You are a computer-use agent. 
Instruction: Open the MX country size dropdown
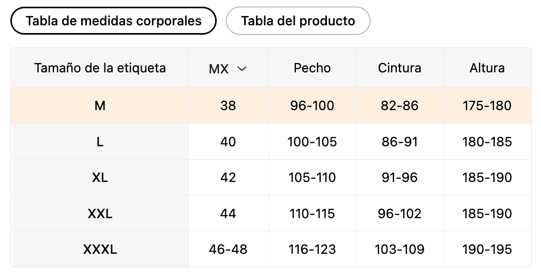coord(228,69)
